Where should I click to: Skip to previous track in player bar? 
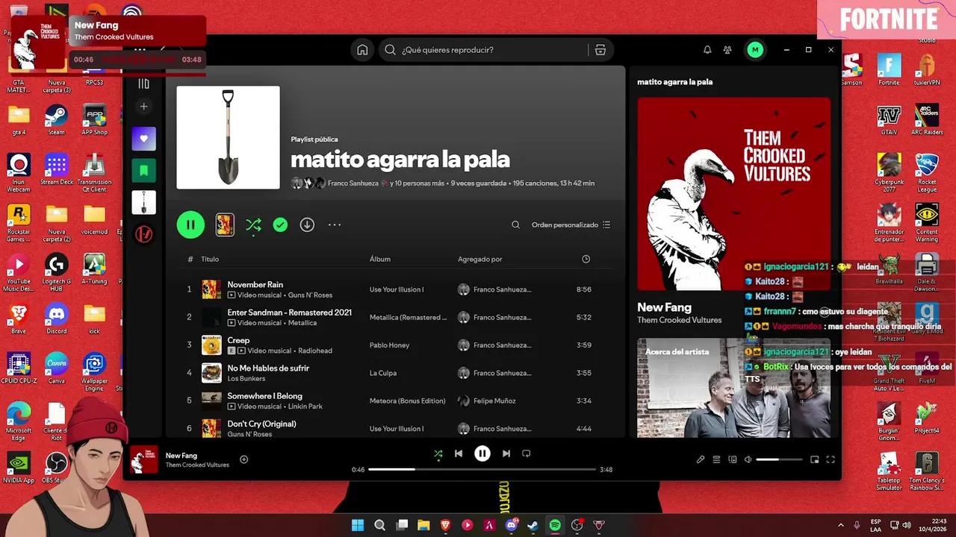[x=459, y=453]
